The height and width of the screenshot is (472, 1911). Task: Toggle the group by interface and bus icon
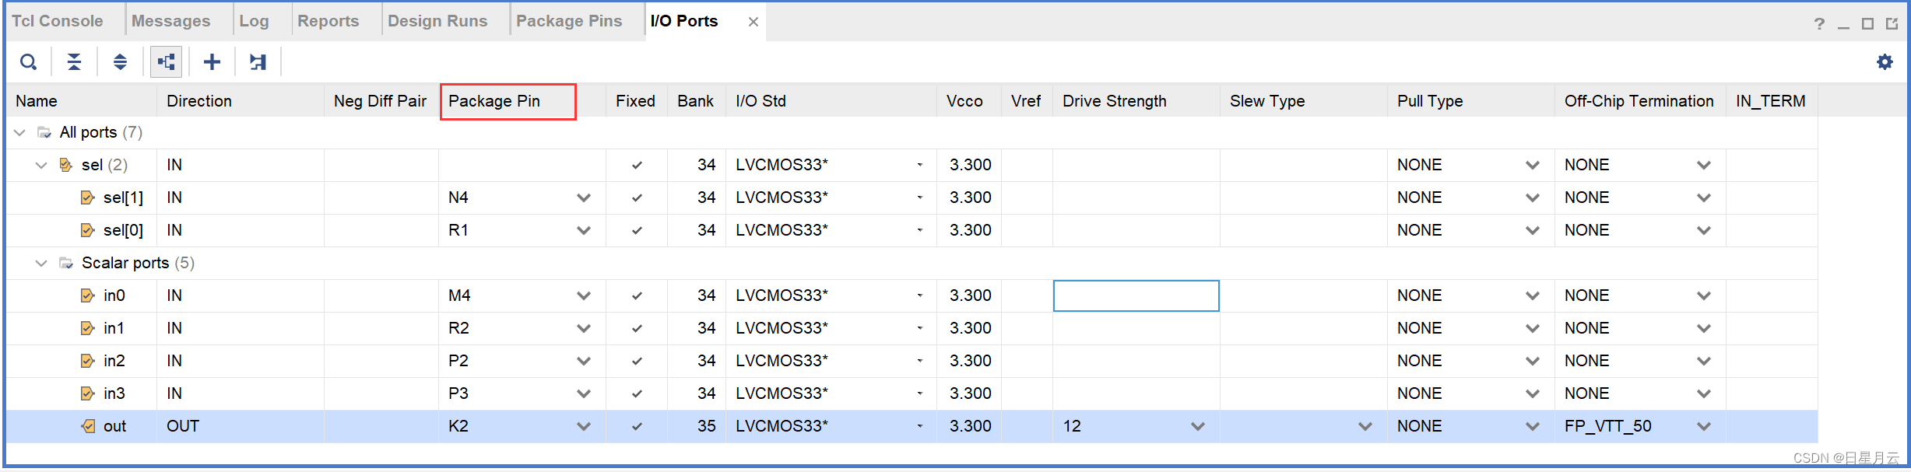(166, 61)
